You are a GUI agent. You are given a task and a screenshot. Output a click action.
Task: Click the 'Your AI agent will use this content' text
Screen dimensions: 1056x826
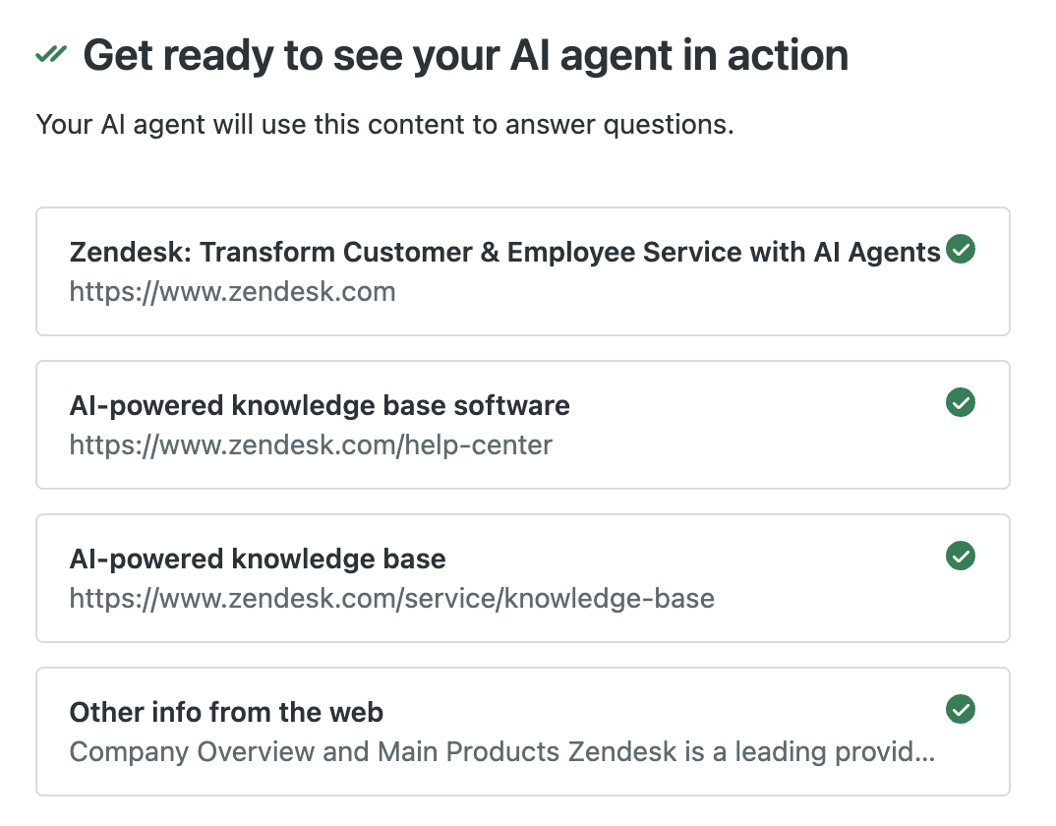pyautogui.click(x=384, y=126)
